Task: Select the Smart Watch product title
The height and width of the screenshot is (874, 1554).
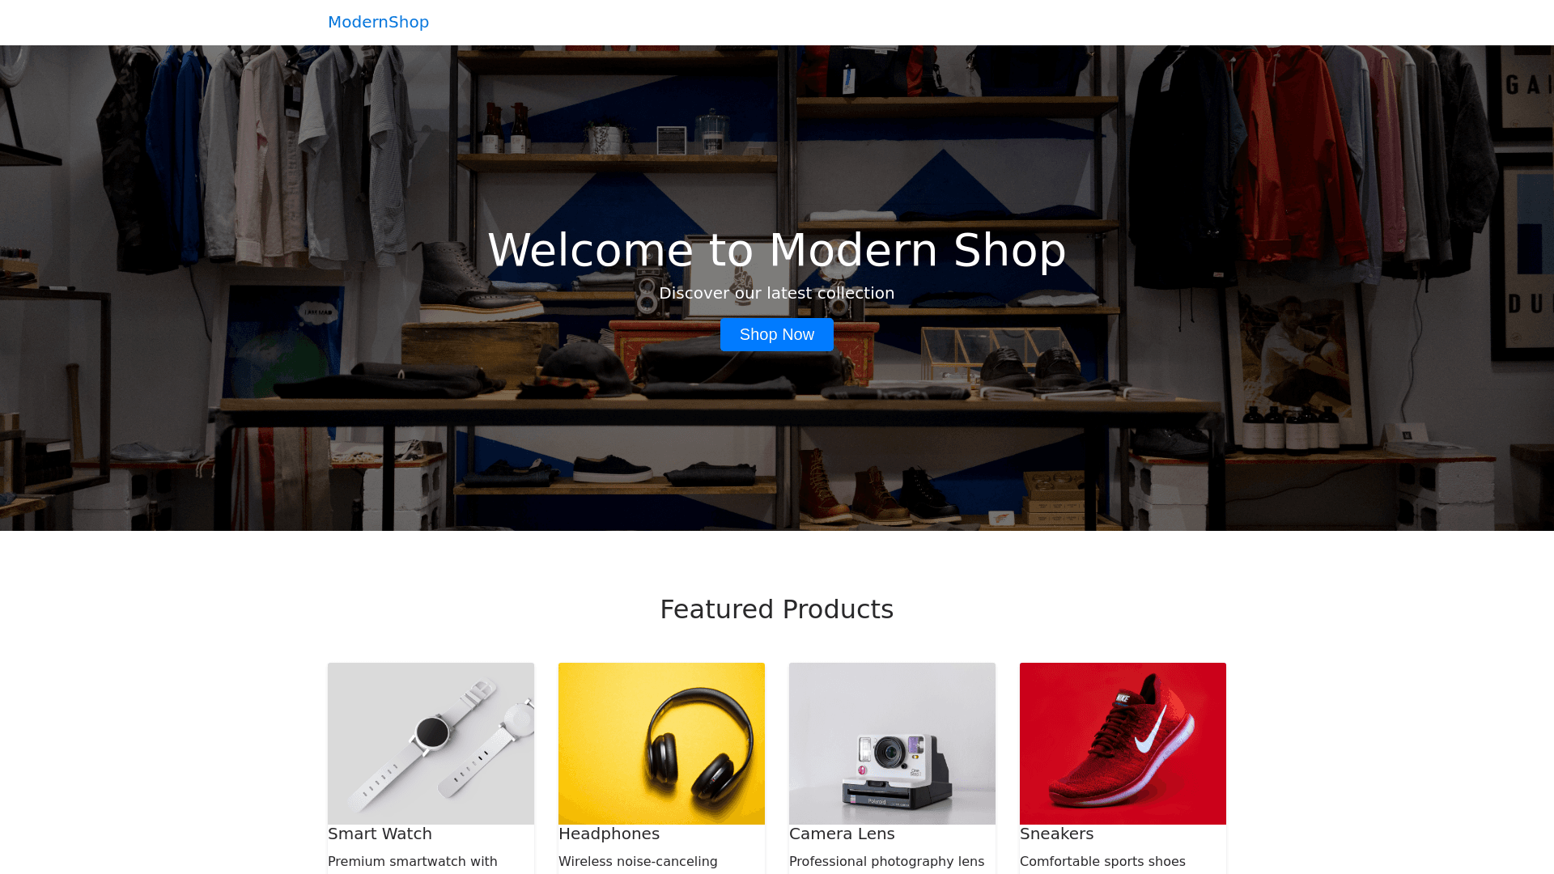Action: tap(380, 834)
